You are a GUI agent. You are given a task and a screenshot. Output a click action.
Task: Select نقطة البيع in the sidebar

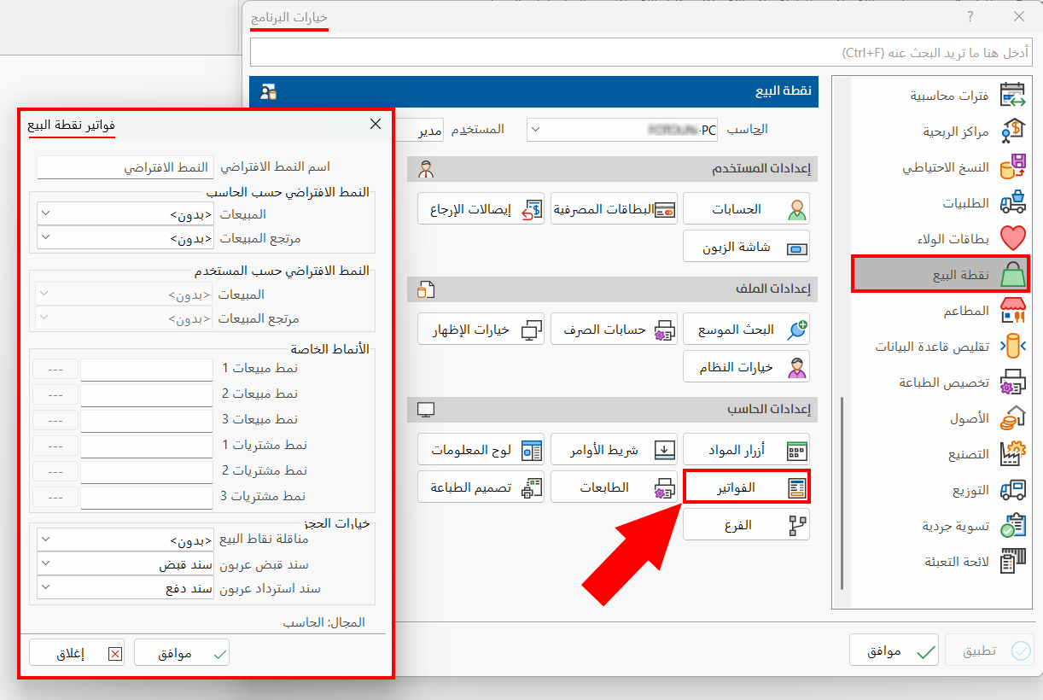click(x=939, y=274)
